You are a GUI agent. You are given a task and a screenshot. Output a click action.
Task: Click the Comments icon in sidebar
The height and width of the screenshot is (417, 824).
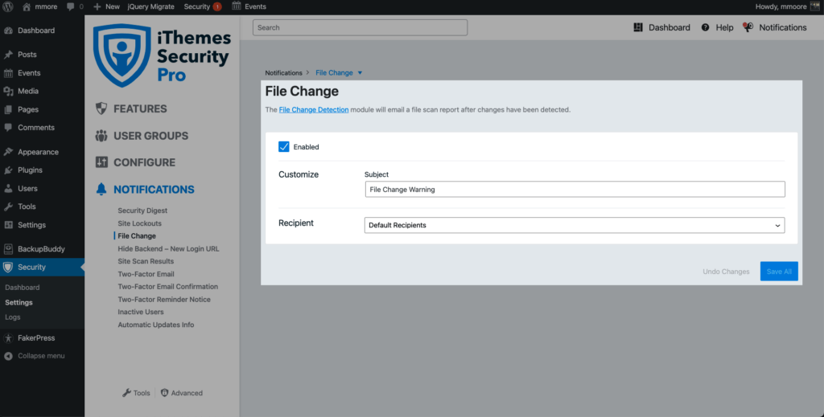tap(8, 128)
